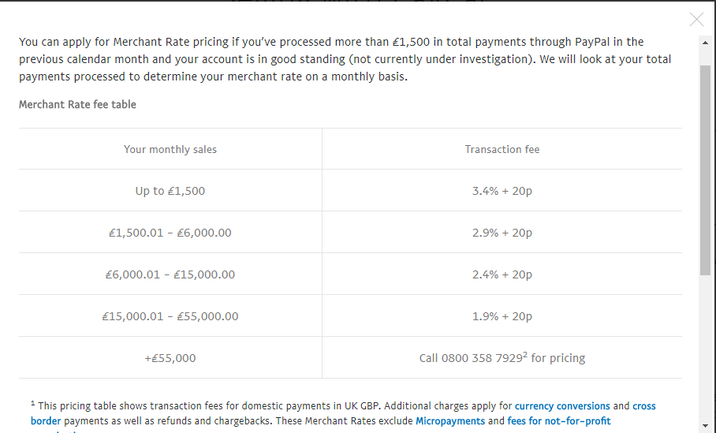The image size is (716, 433).
Task: Open the currency conversions link
Action: pos(562,406)
